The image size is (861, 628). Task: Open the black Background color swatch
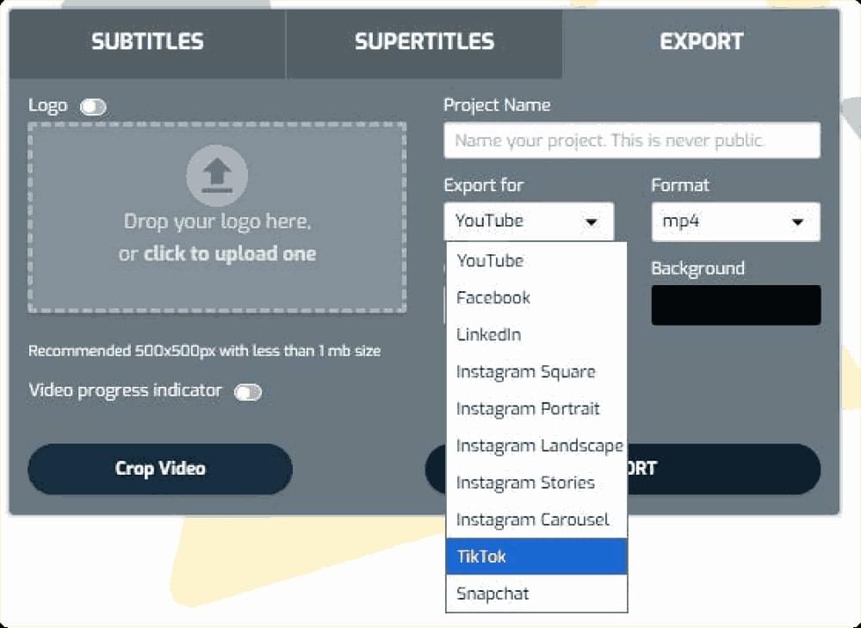736,305
